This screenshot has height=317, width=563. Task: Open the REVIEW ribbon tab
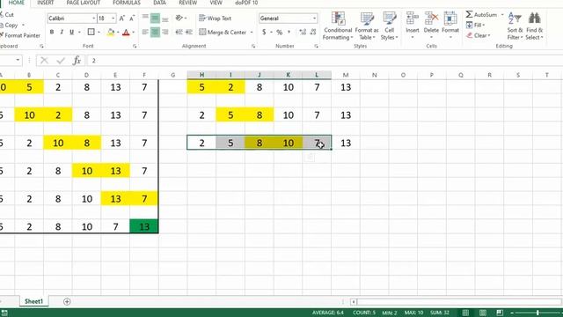click(x=187, y=3)
